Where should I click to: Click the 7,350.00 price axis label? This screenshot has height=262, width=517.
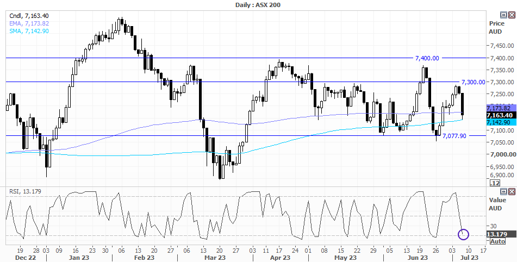click(x=502, y=70)
